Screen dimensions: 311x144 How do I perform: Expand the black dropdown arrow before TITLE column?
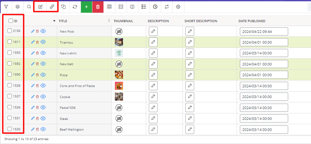pyautogui.click(x=54, y=21)
